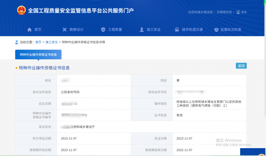Image resolution: width=266 pixels, height=156 pixels.
Task: Click the 使用期结束日期 value 2025-11-07
Action: pos(185,150)
